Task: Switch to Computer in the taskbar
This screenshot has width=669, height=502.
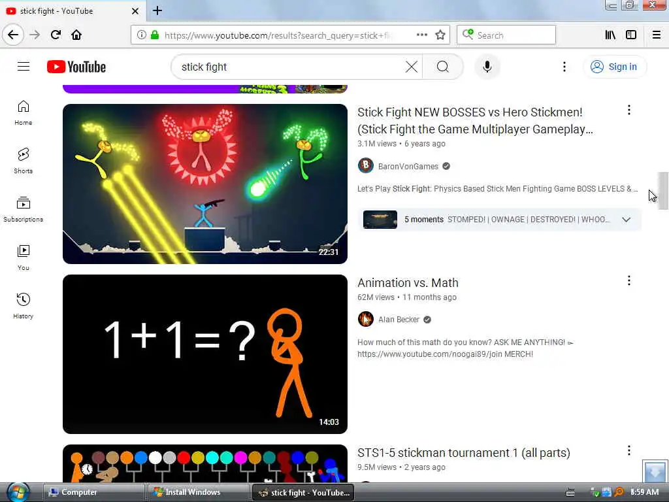Action: [93, 492]
